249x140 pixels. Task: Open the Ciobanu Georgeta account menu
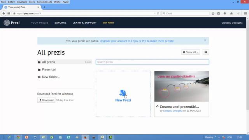pyautogui.click(x=232, y=23)
